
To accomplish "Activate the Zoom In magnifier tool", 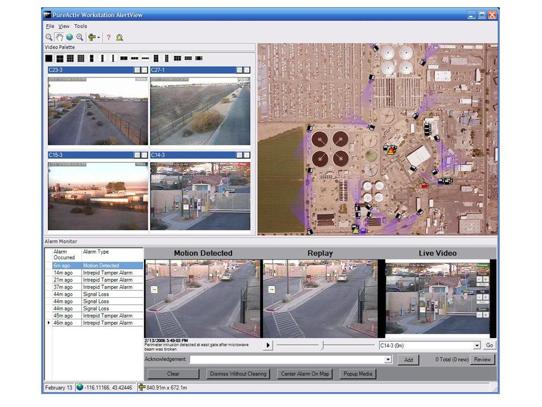I will click(50, 37).
